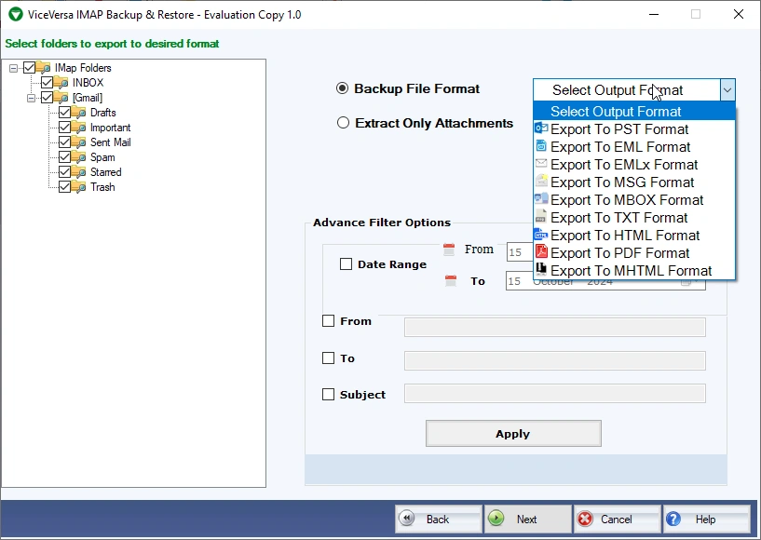
Task: Close the output format dropdown arrow
Action: coord(727,89)
